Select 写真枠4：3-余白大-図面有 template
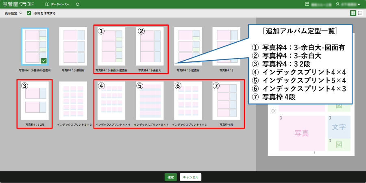 111,47
